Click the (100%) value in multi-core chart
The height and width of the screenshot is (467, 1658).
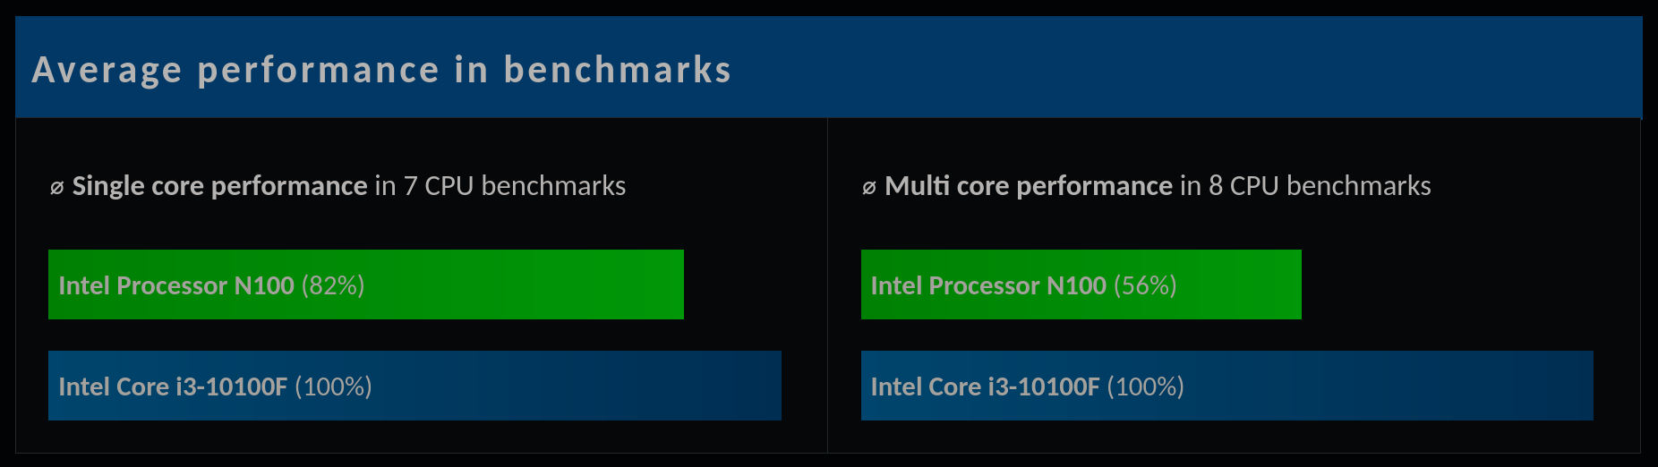point(1145,386)
